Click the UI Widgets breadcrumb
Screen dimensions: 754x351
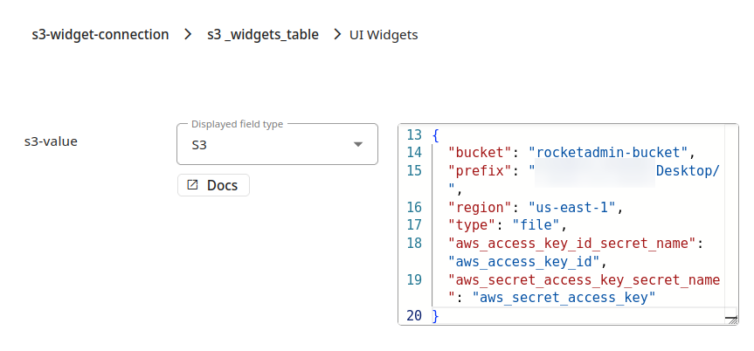(x=384, y=35)
